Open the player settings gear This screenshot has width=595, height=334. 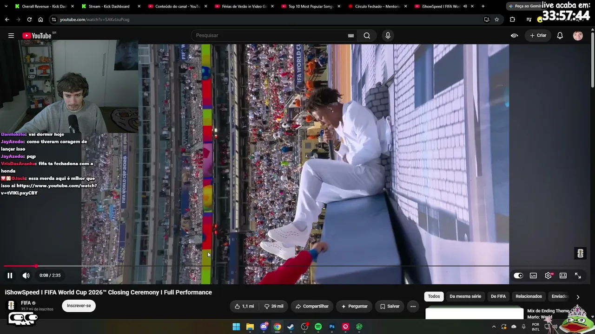(549, 276)
